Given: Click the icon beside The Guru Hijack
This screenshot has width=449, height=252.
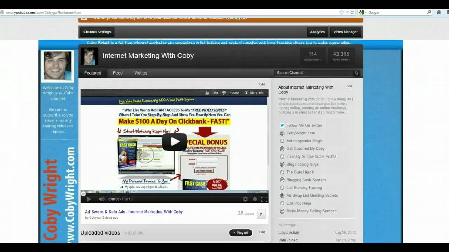Looking at the screenshot, I should coord(282,172).
